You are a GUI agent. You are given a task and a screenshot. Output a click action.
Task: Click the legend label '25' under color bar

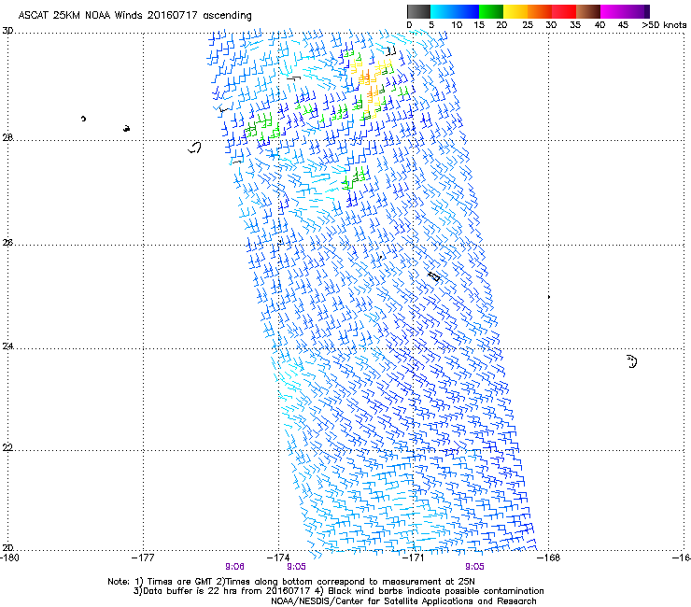pyautogui.click(x=528, y=25)
